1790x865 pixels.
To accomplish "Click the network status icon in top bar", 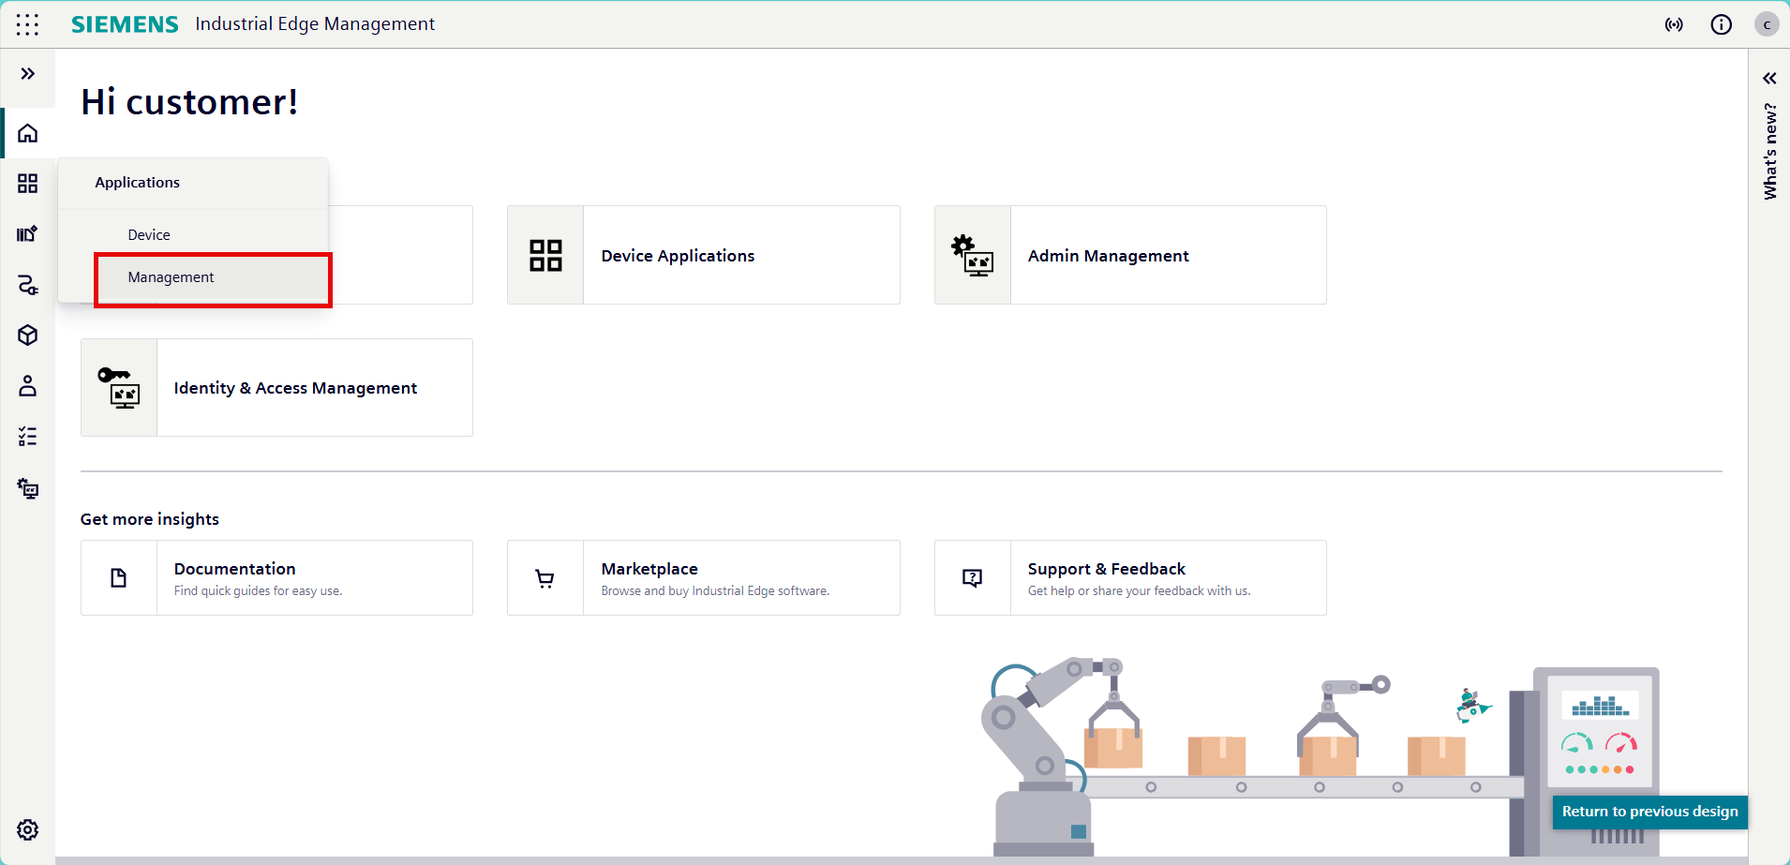I will [x=1675, y=24].
